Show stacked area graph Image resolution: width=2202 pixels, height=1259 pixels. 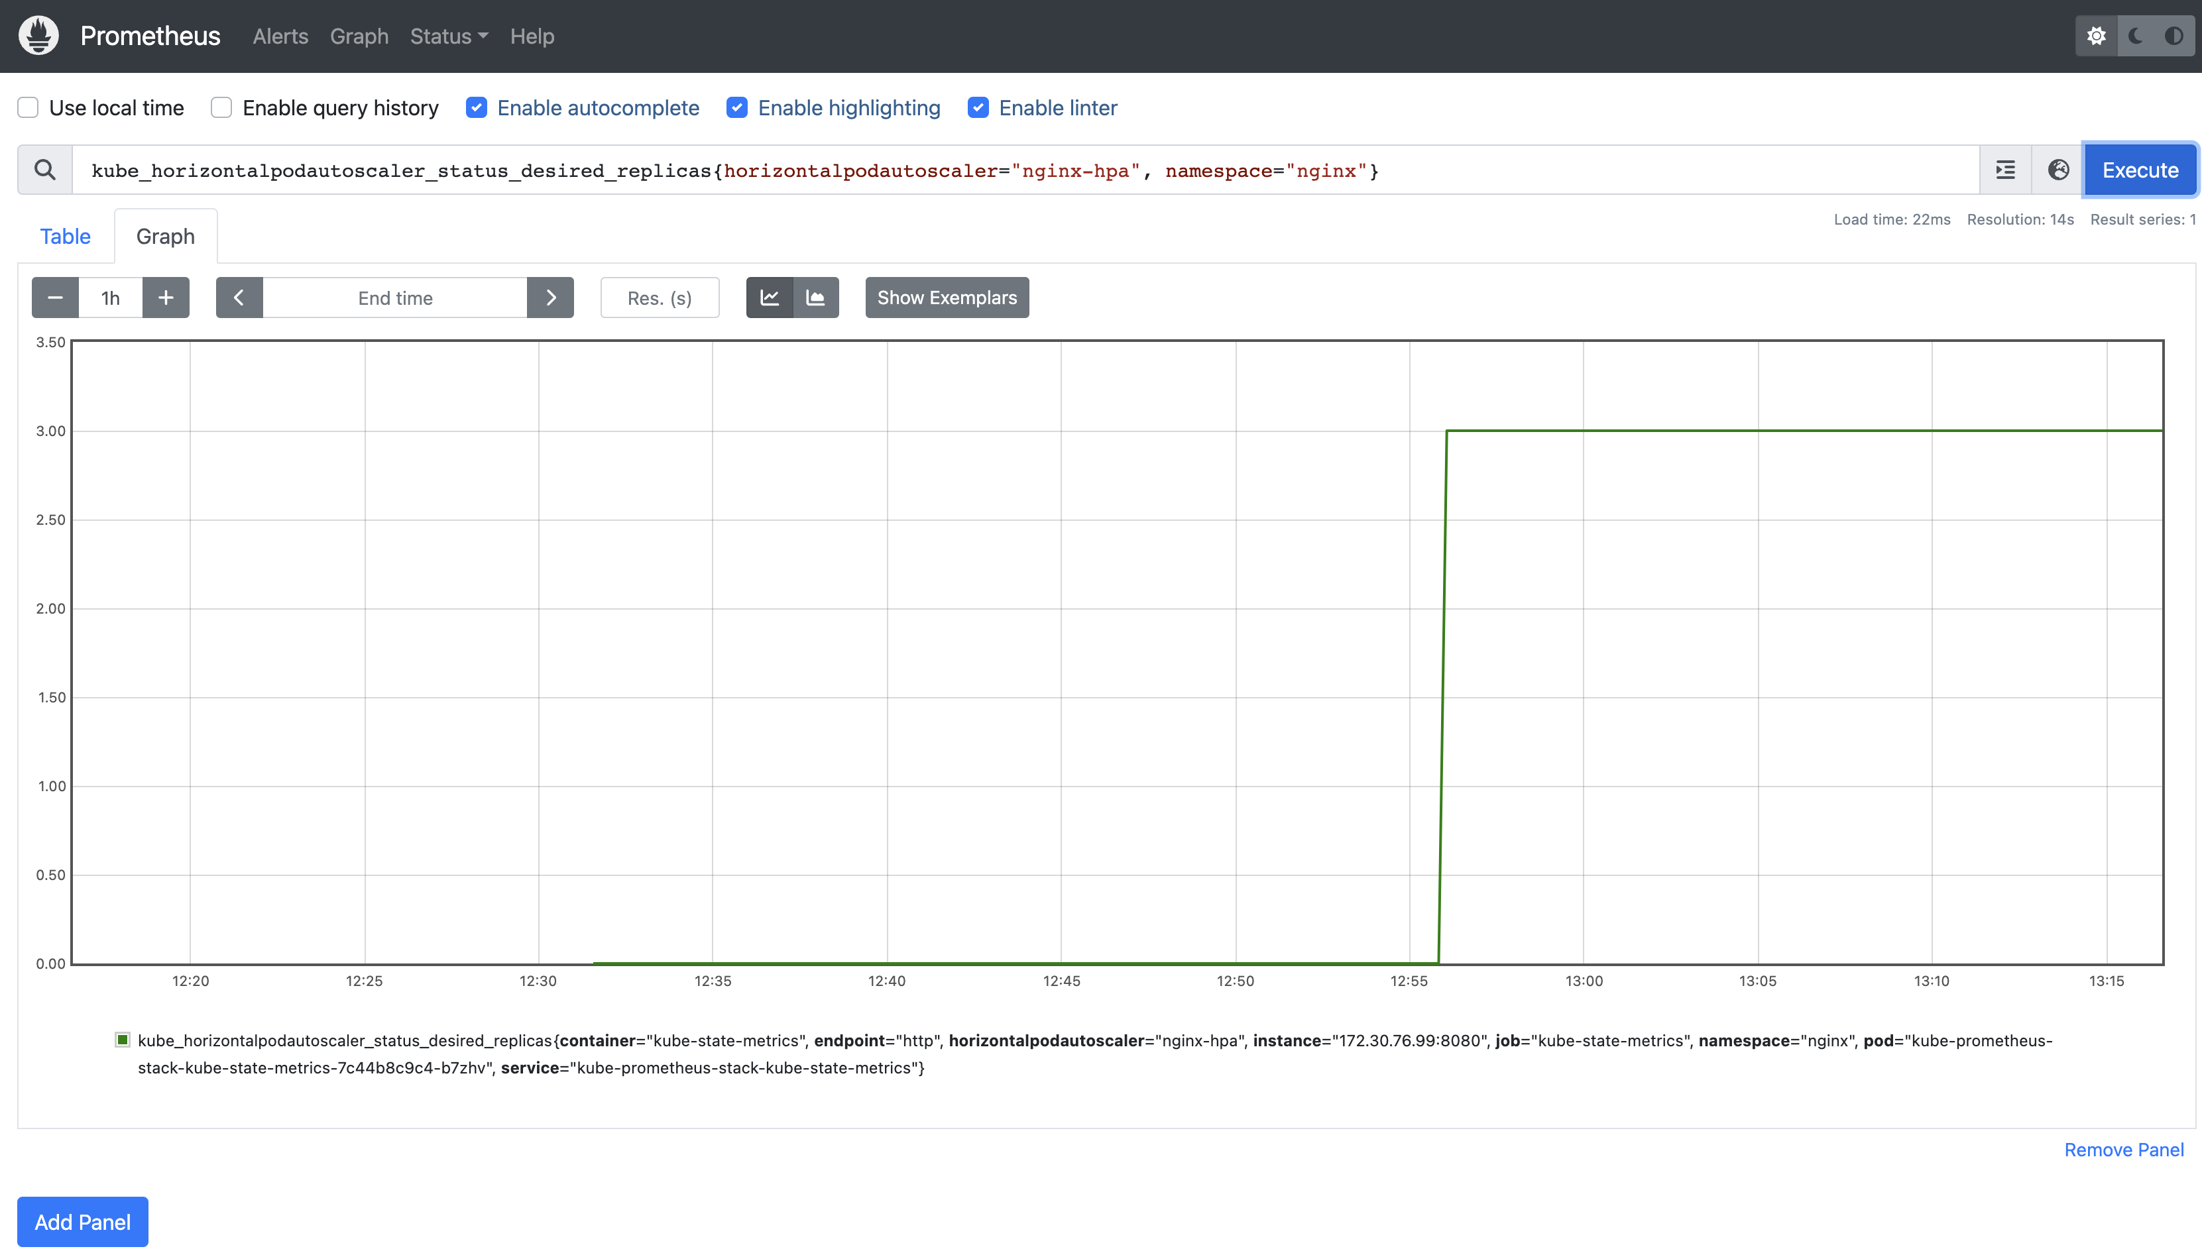pos(815,298)
